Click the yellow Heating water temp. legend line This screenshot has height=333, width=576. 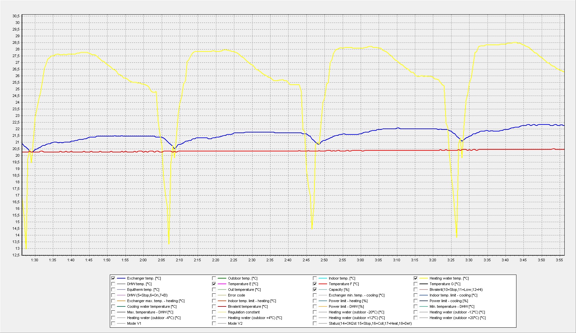[424, 278]
